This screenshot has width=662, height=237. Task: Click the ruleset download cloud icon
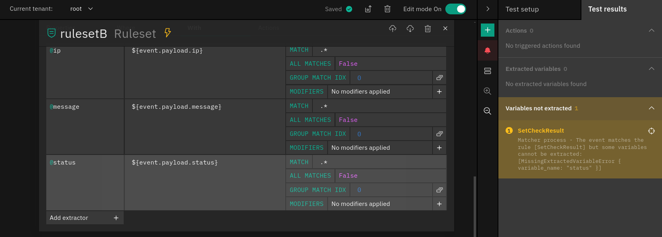[x=410, y=29]
